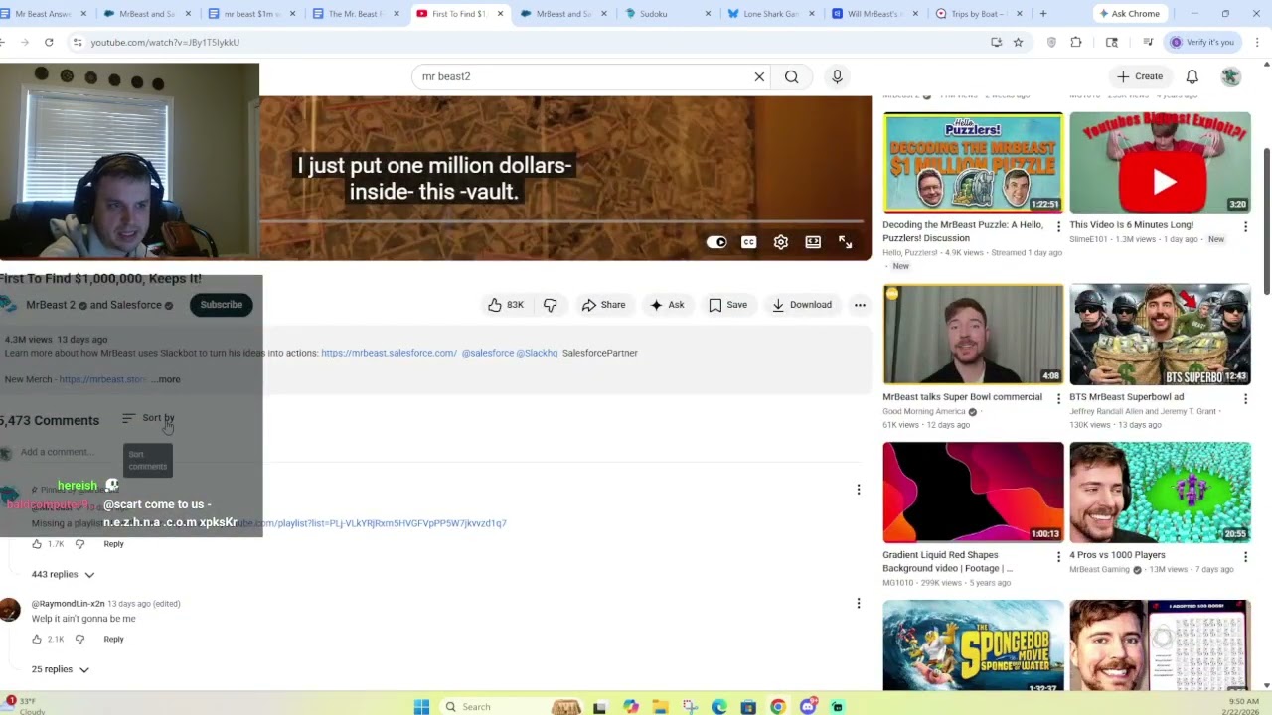Expand description with '...more'
This screenshot has height=715, width=1272.
pos(168,379)
